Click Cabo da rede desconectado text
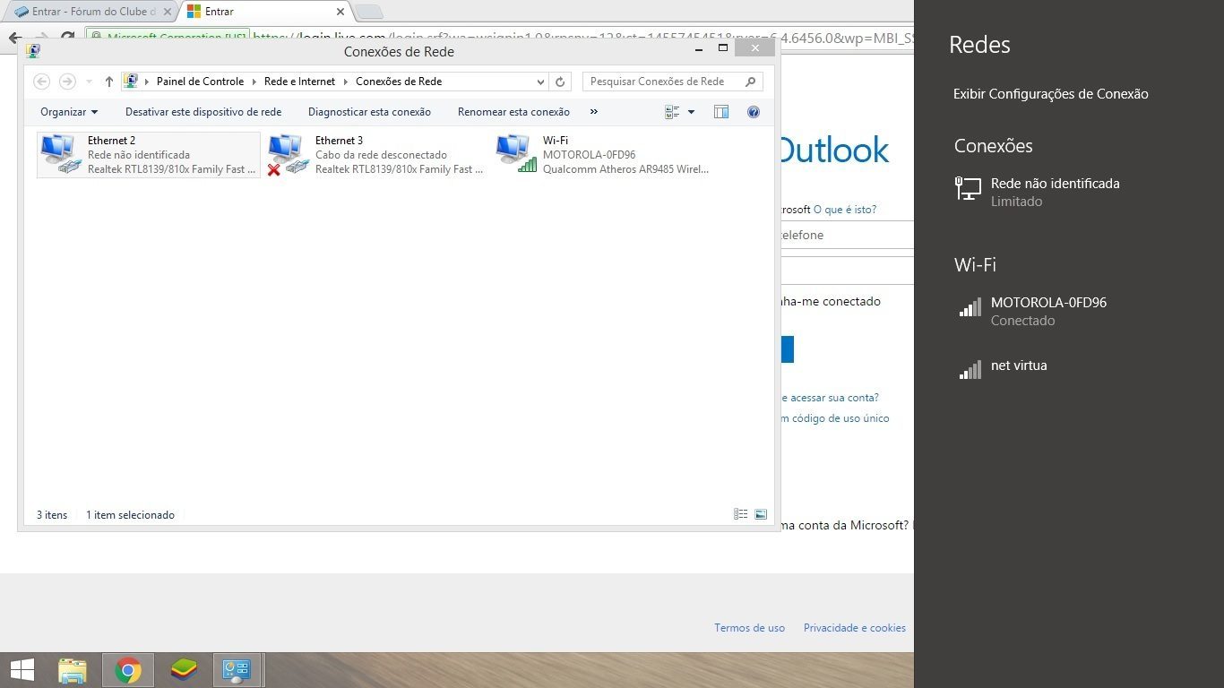 (x=381, y=155)
